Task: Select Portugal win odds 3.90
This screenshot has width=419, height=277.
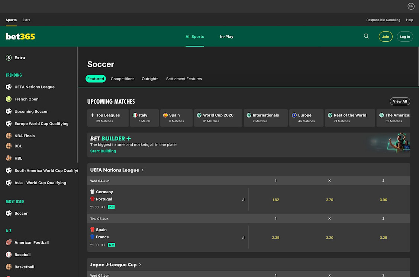Action: [383, 200]
